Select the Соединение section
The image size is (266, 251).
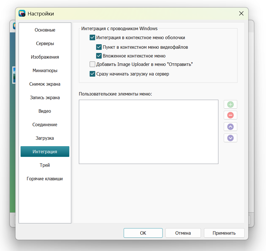(45, 125)
